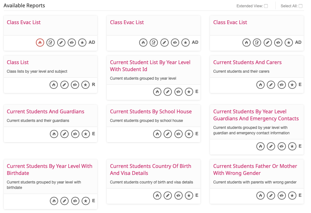Favorite the Current Students And Carers report
Screen dimensions: 311x213
tap(292, 85)
